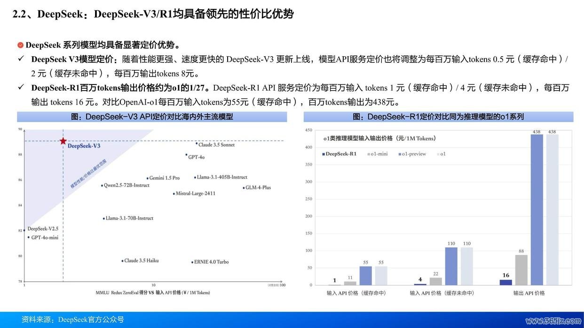
Task: Click the y-axis tick 450 on bar chart
Action: (308, 130)
